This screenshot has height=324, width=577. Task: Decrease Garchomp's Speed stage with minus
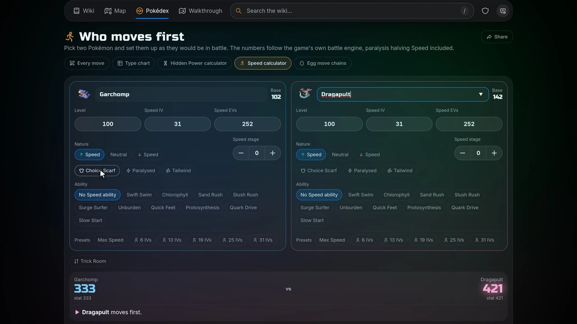pos(241,153)
